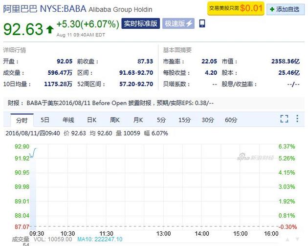Click the 16:00 time axis label
This screenshot has width=308, height=246.
[x=271, y=233]
